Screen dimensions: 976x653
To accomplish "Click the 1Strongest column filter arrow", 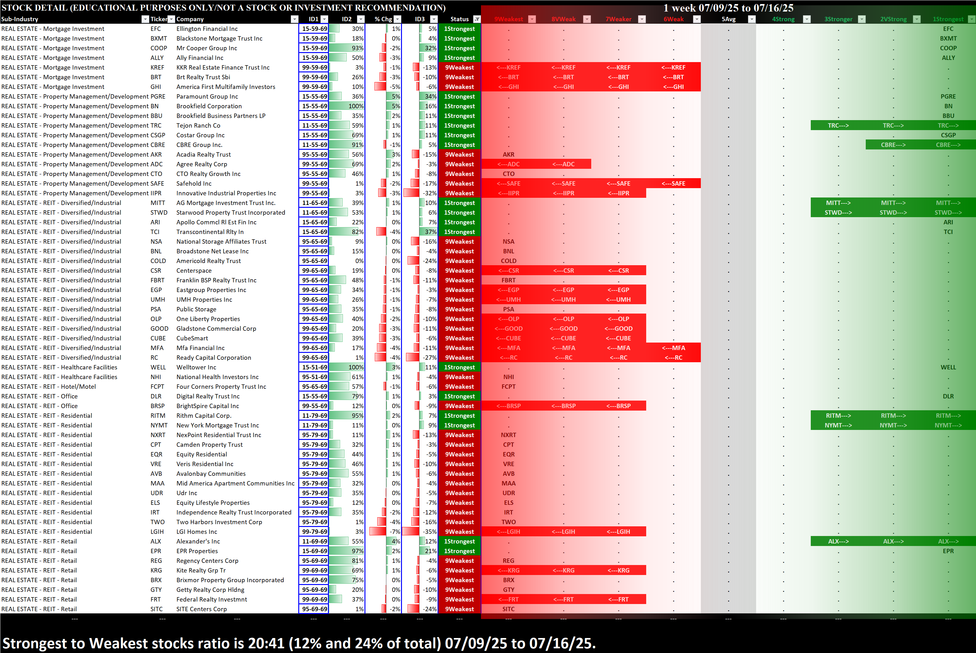I will click(x=971, y=19).
